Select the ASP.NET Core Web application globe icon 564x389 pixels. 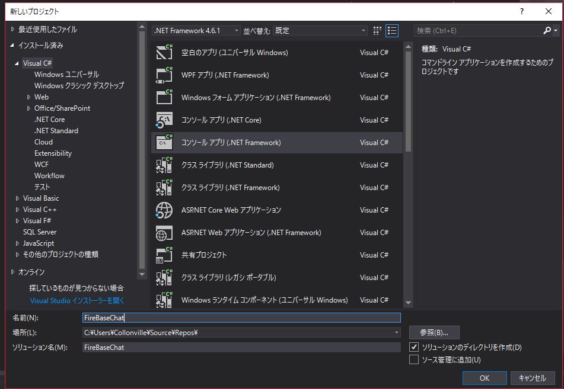[164, 210]
